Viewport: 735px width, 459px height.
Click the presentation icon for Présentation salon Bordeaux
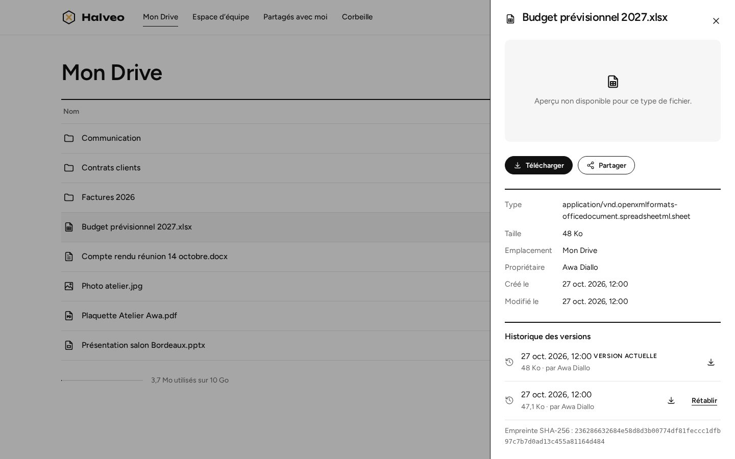point(69,345)
